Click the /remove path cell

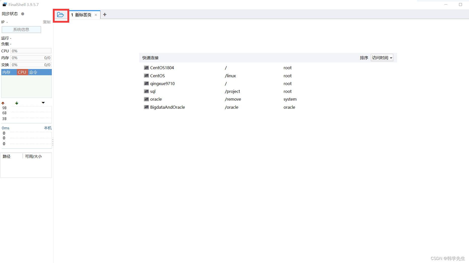[x=233, y=99]
